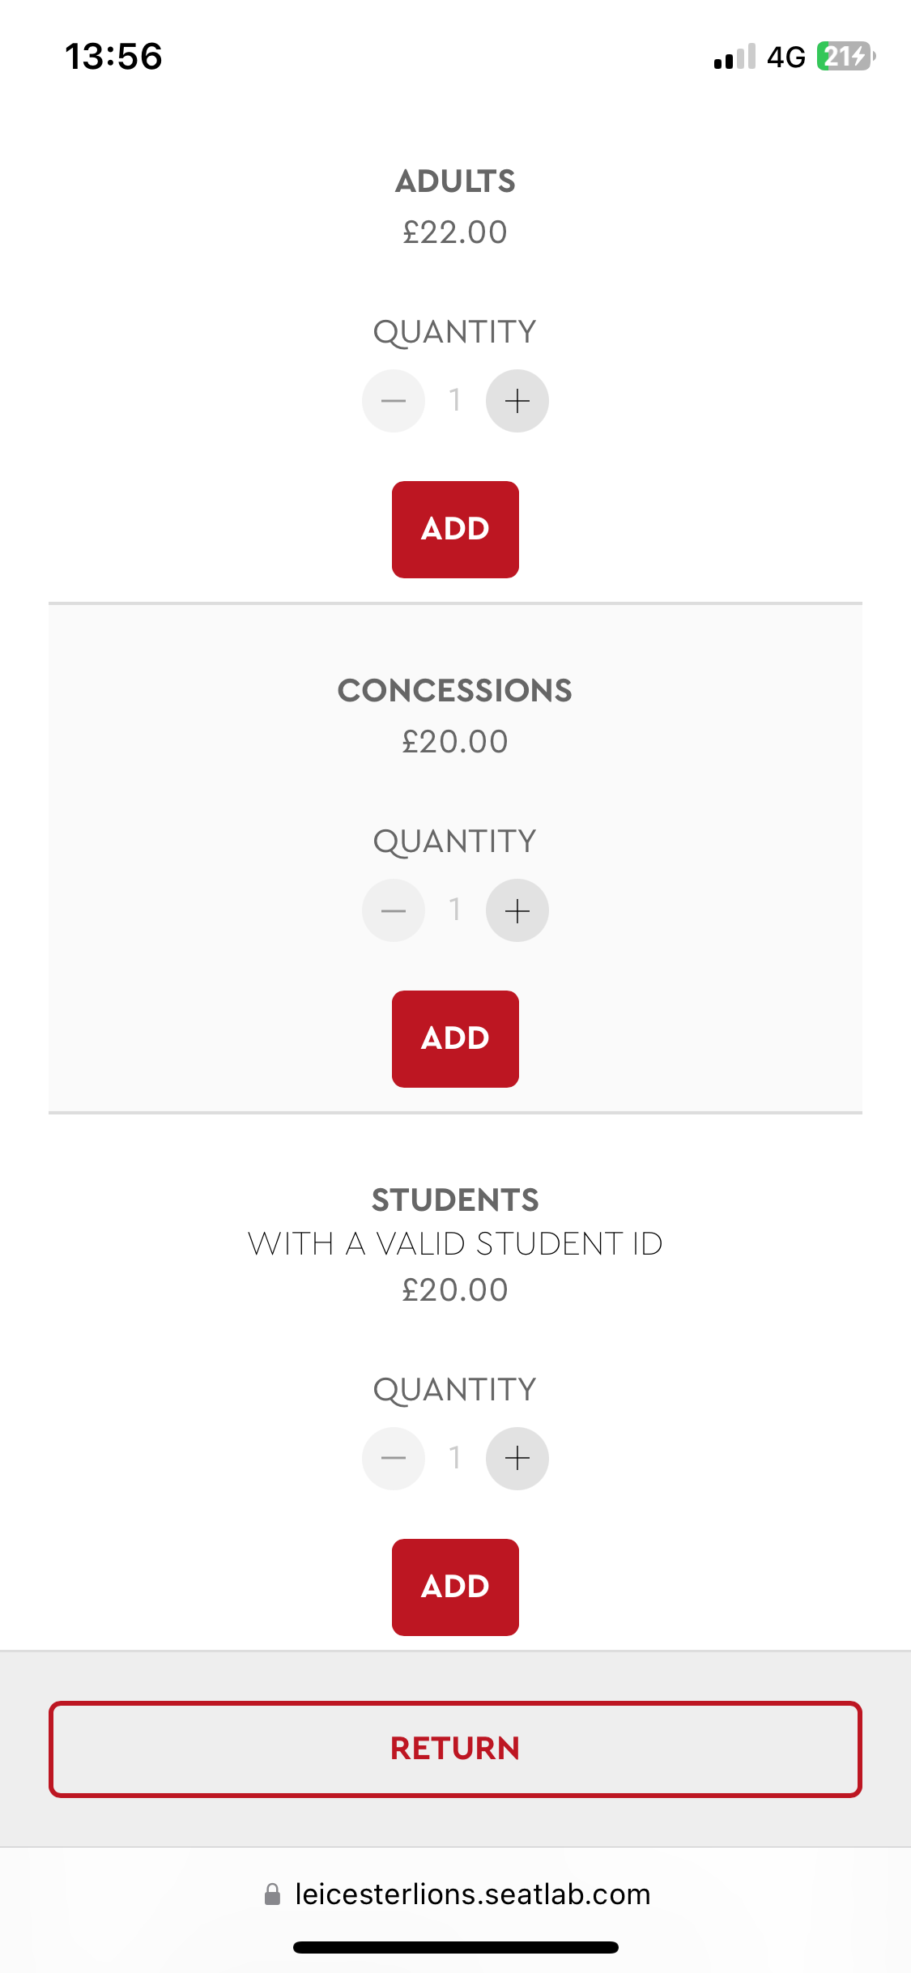
Task: Decrease Concessions ticket quantity with minus
Action: pos(394,910)
